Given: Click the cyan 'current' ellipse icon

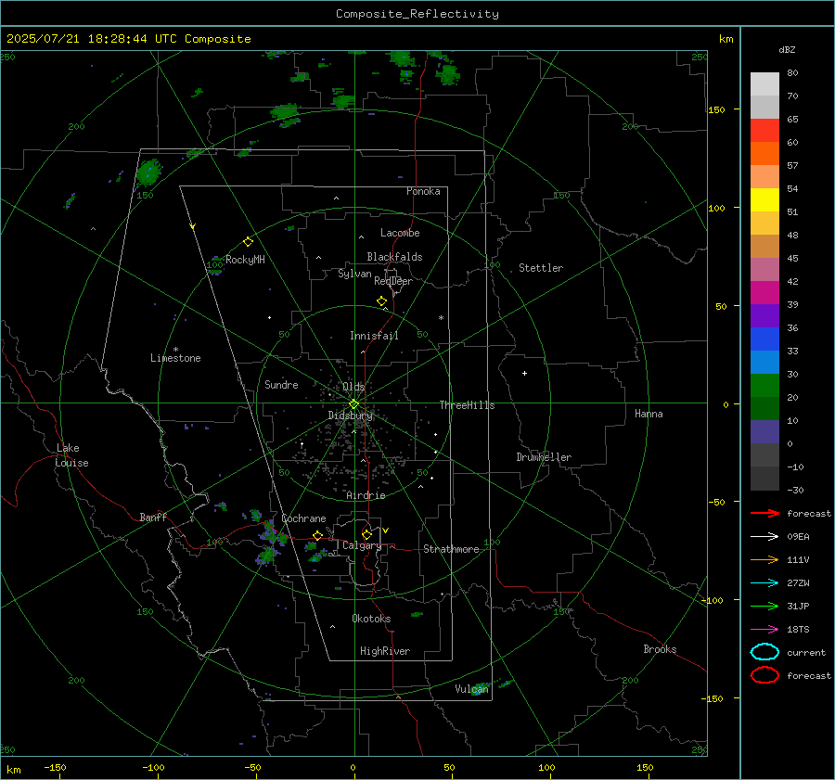Looking at the screenshot, I should click(x=764, y=652).
